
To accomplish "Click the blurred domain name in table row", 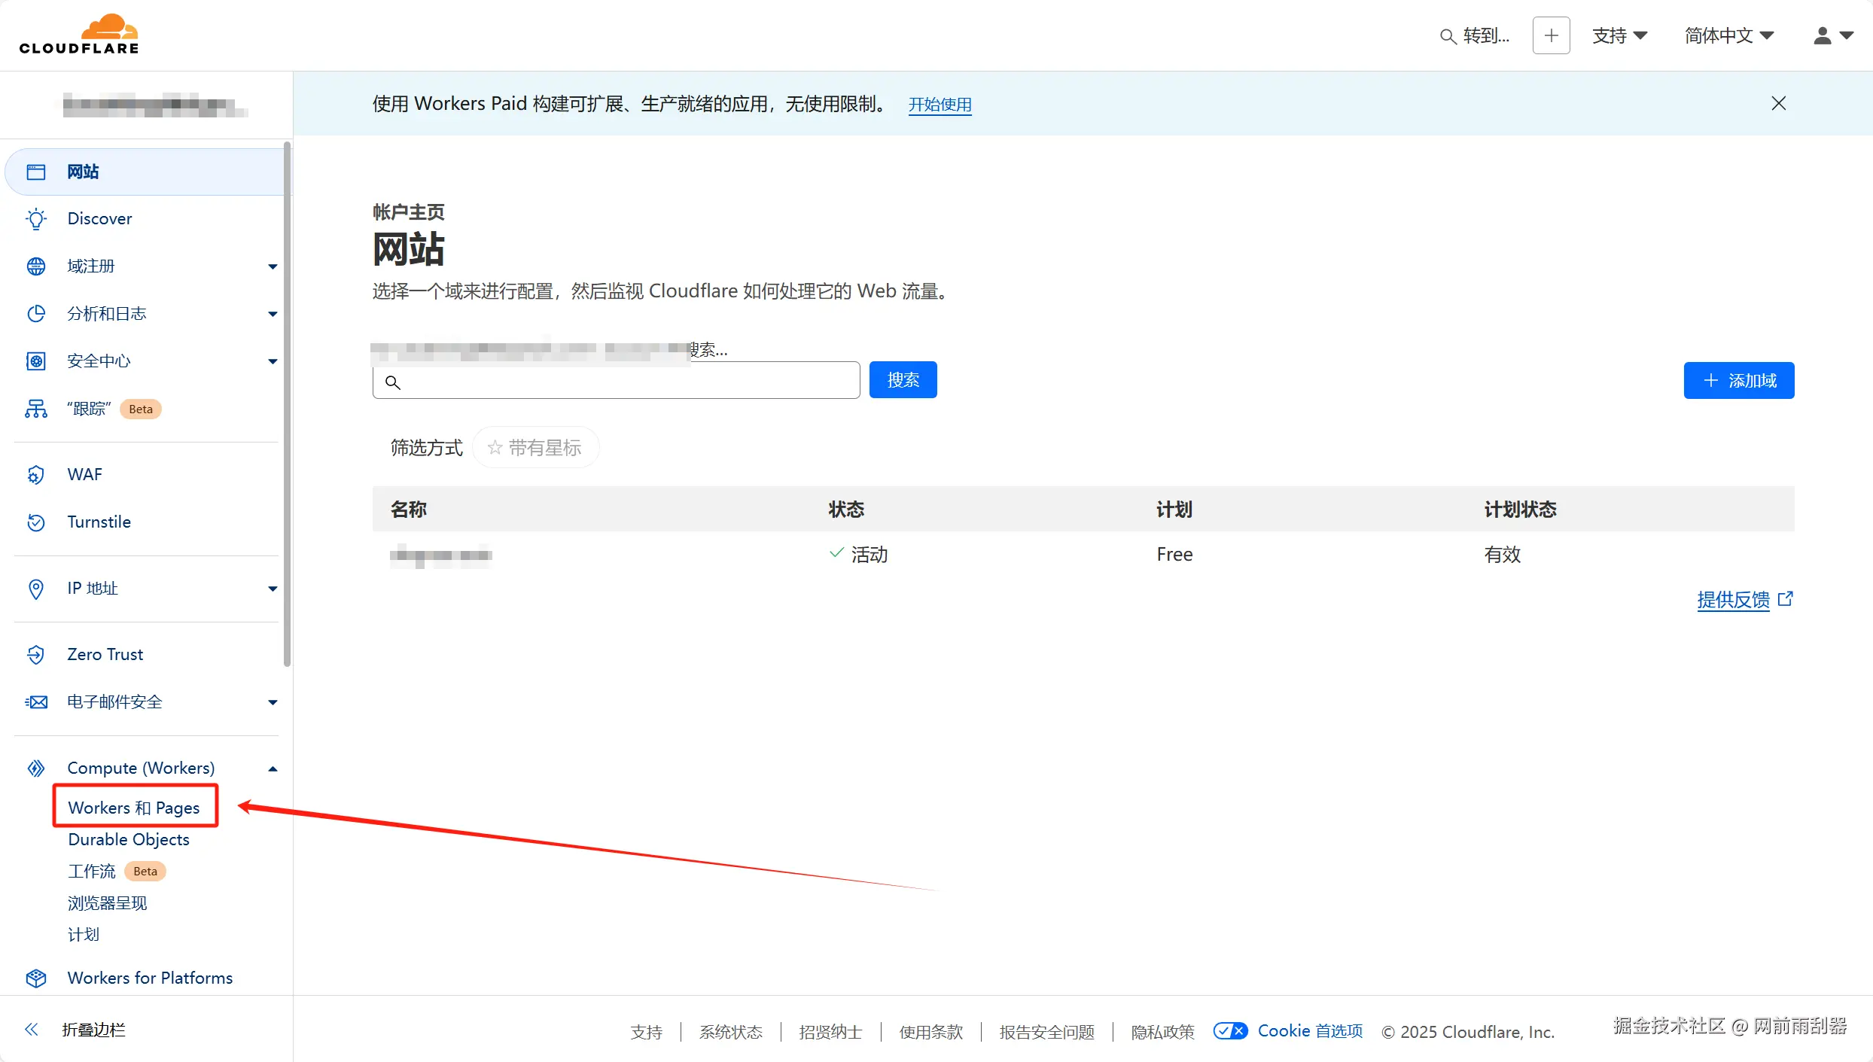I will pos(440,555).
